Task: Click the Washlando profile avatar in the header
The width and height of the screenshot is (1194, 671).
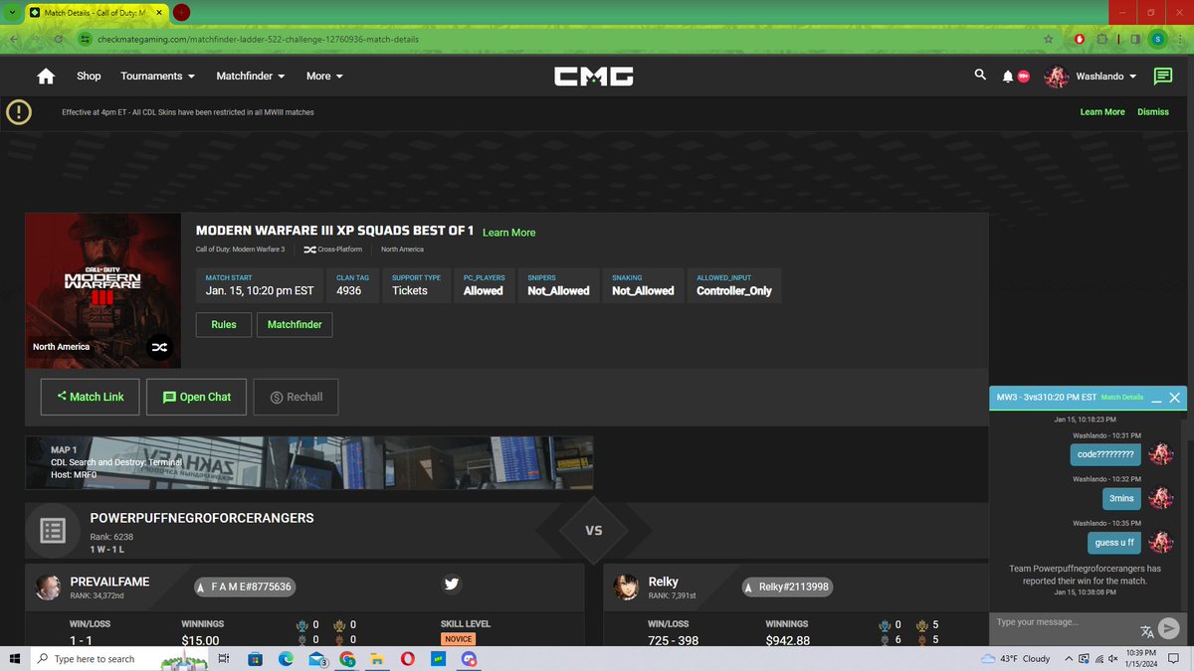Action: pos(1056,77)
